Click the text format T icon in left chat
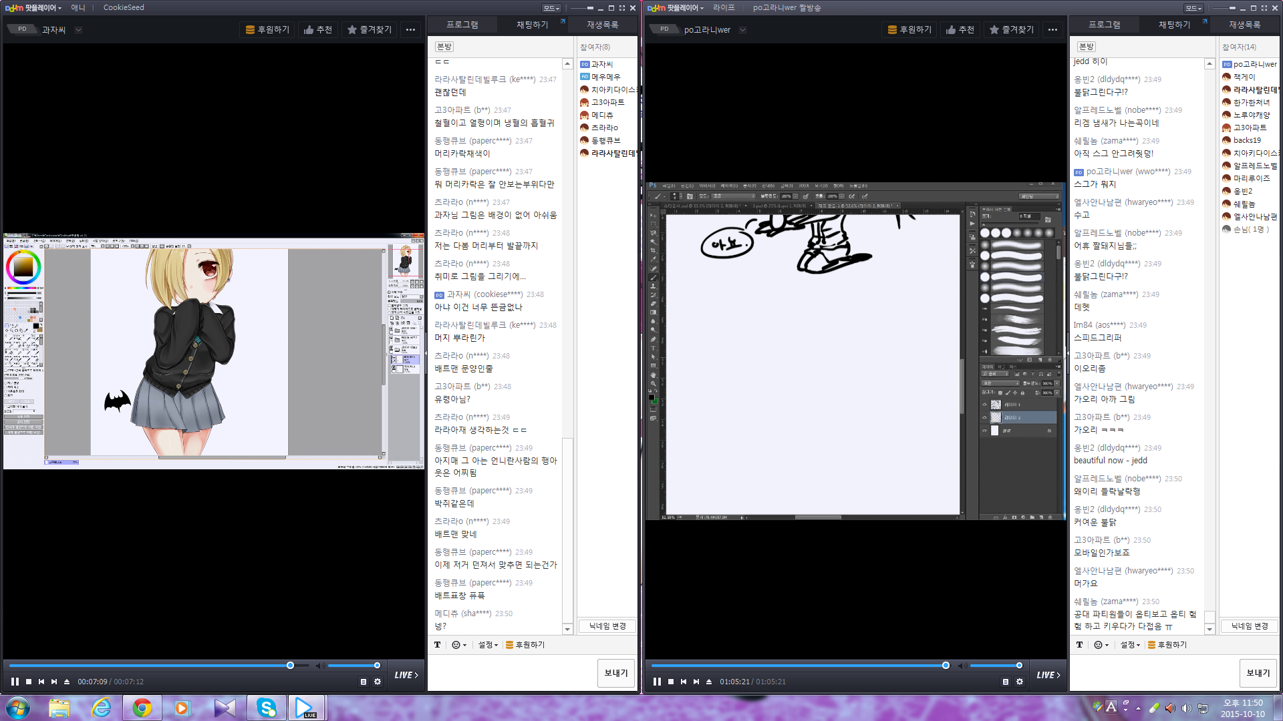Viewport: 1283px width, 721px height. pyautogui.click(x=437, y=645)
